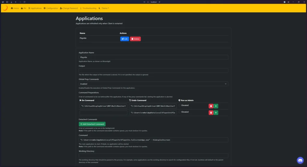Open the Configuration page
Viewport: 307px width, 167px height.
point(51,8)
